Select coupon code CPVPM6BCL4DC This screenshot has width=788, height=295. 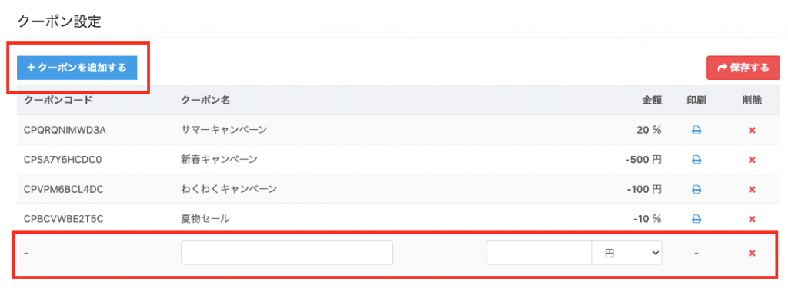pyautogui.click(x=64, y=190)
